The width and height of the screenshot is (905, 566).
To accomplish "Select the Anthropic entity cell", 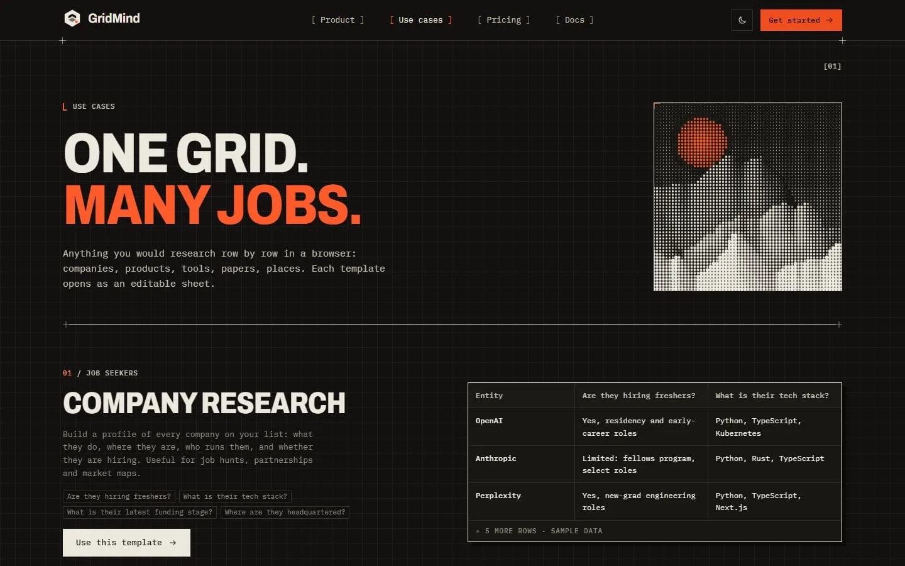I will click(521, 464).
